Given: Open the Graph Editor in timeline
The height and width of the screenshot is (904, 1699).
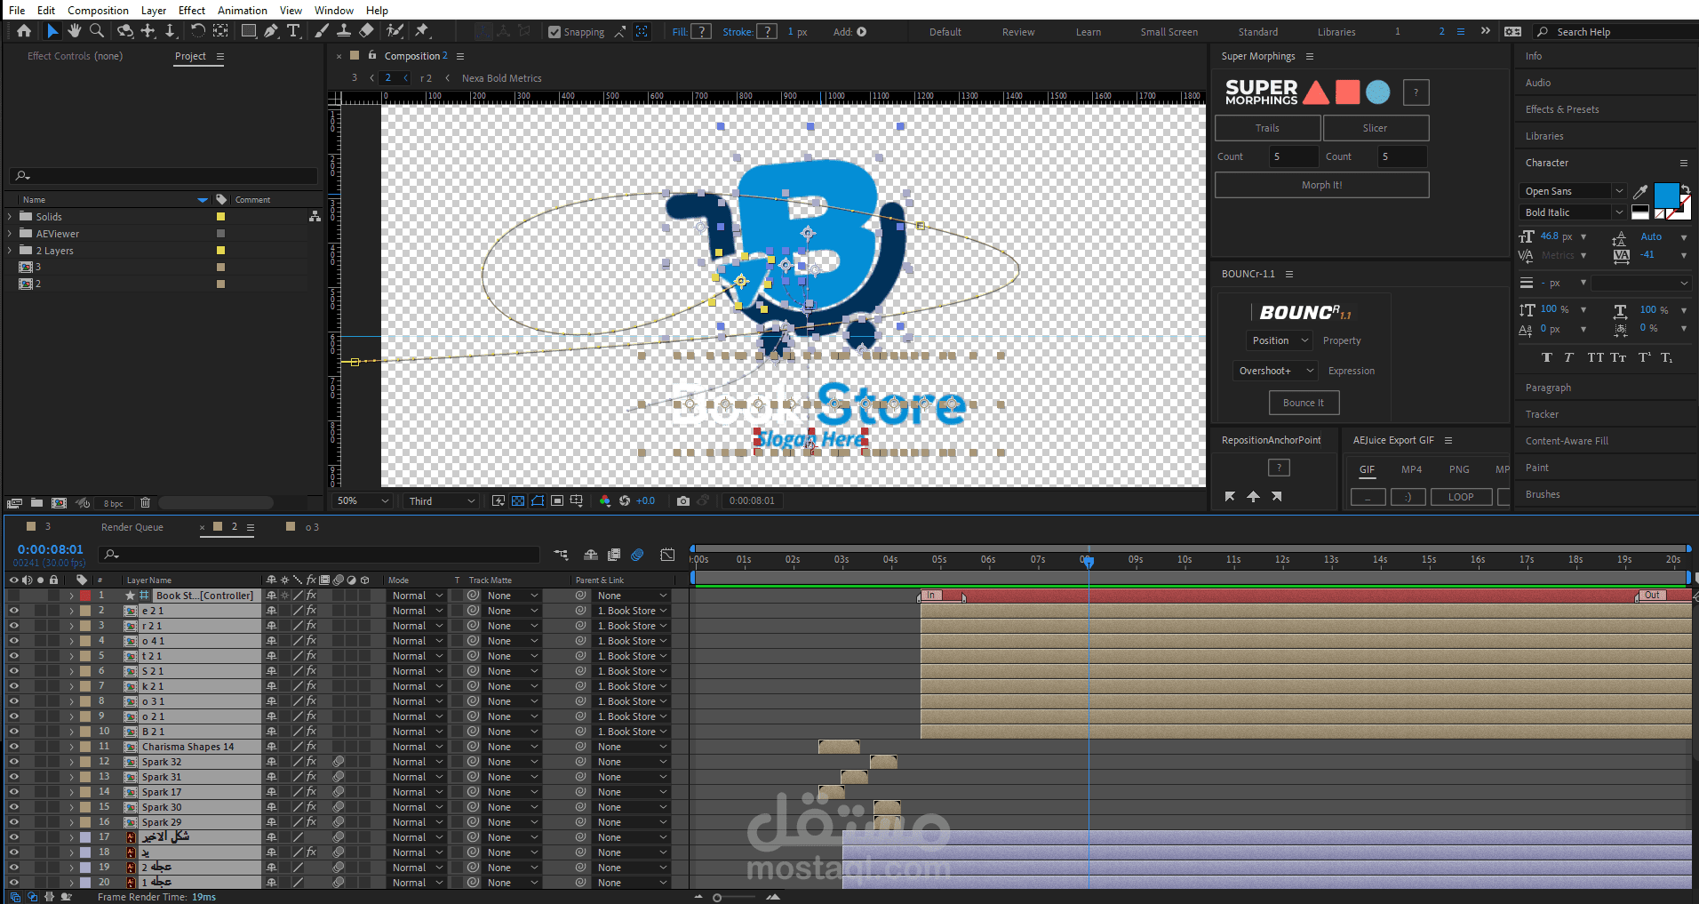Looking at the screenshot, I should 667,555.
